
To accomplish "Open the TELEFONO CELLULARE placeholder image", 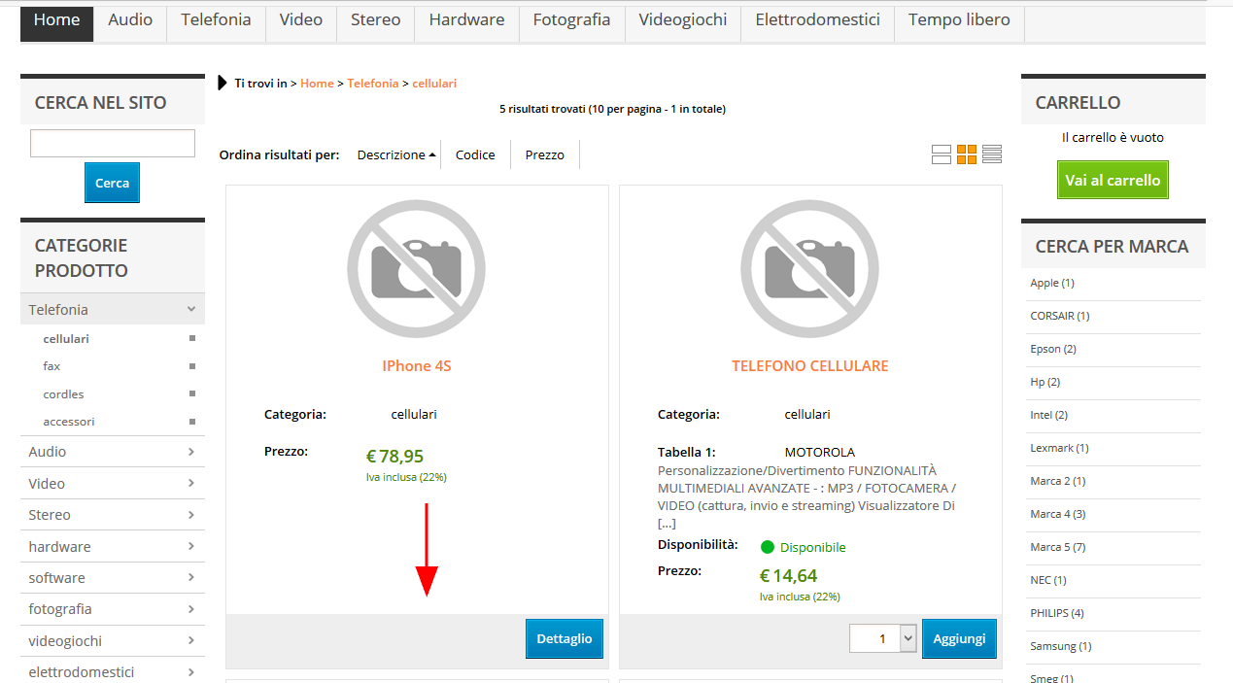I will coord(810,269).
